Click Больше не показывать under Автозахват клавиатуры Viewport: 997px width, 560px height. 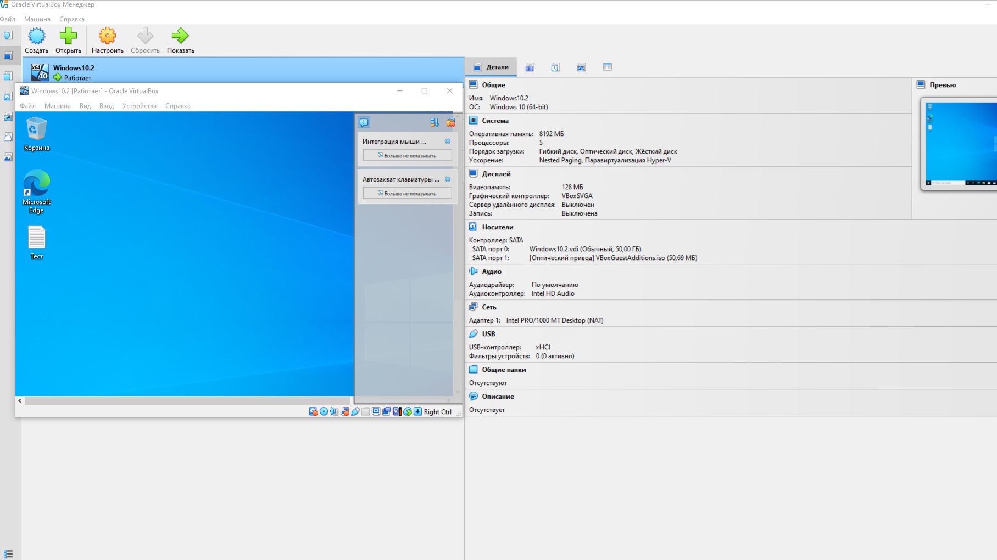[407, 193]
